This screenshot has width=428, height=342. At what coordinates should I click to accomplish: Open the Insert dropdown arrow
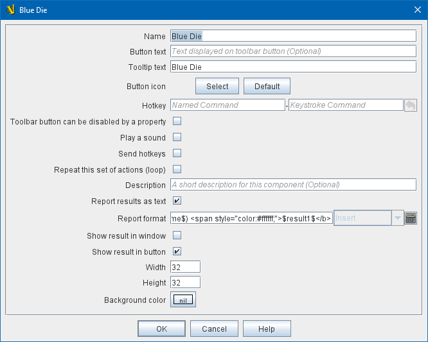[398, 218]
